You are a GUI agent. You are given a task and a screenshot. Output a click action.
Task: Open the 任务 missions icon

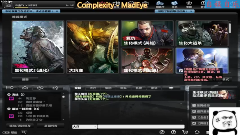(x=175, y=5)
